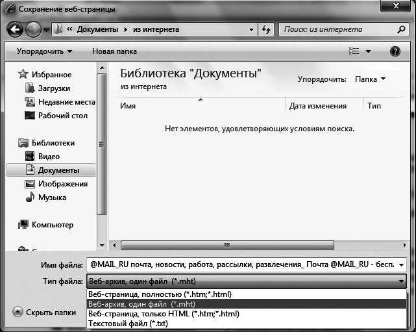Expand the view options dropdown arrow
The image size is (416, 332).
[x=368, y=51]
